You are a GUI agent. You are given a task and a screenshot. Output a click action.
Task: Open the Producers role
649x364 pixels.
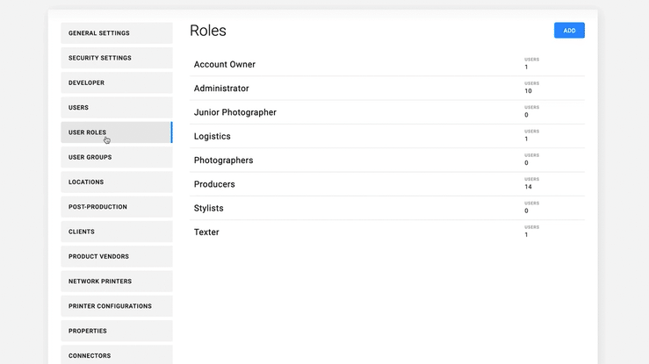click(x=387, y=184)
